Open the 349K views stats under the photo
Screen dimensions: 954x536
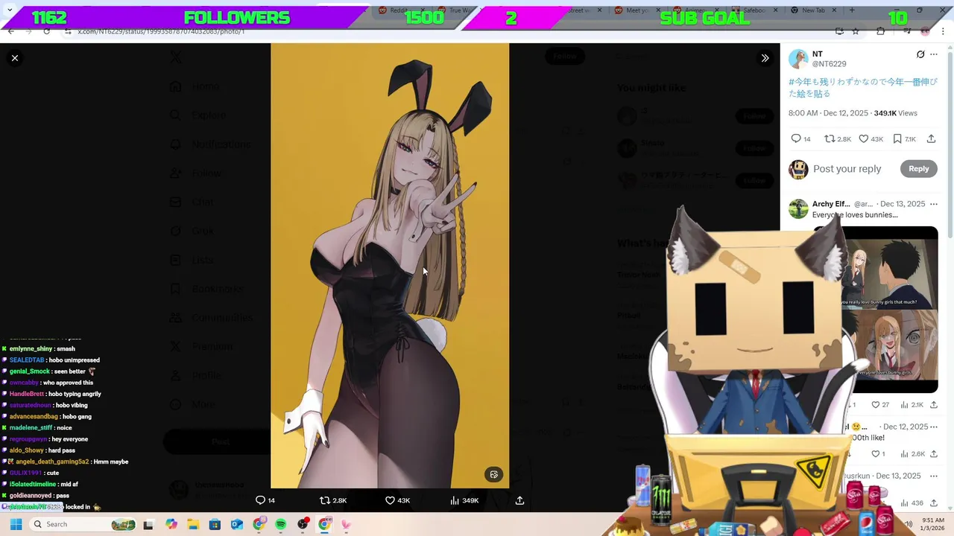464,500
